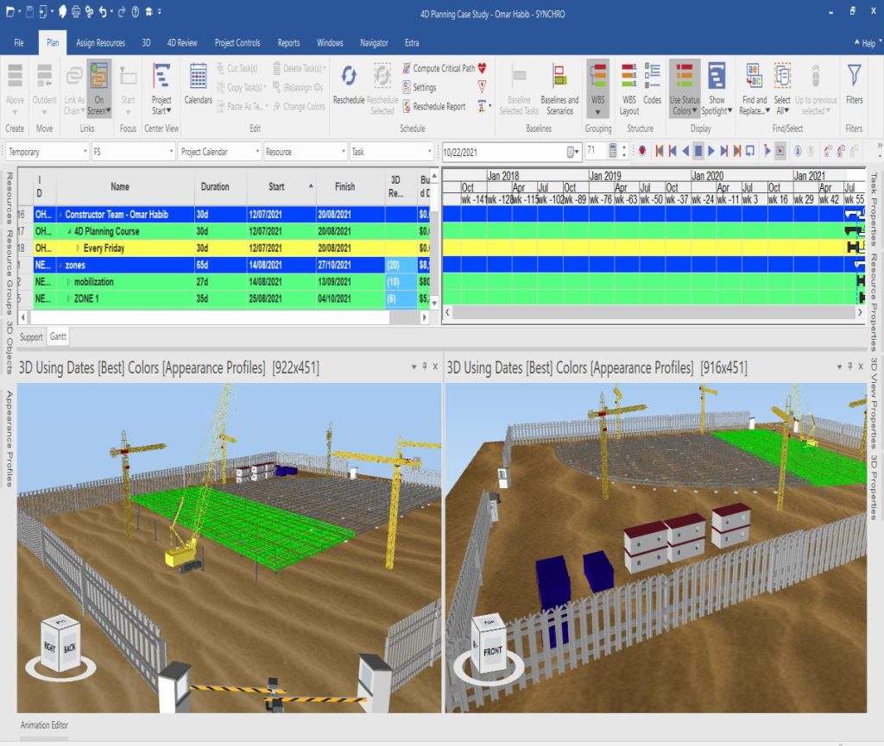884x746 pixels.
Task: Step to previous frame
Action: pyautogui.click(x=672, y=151)
